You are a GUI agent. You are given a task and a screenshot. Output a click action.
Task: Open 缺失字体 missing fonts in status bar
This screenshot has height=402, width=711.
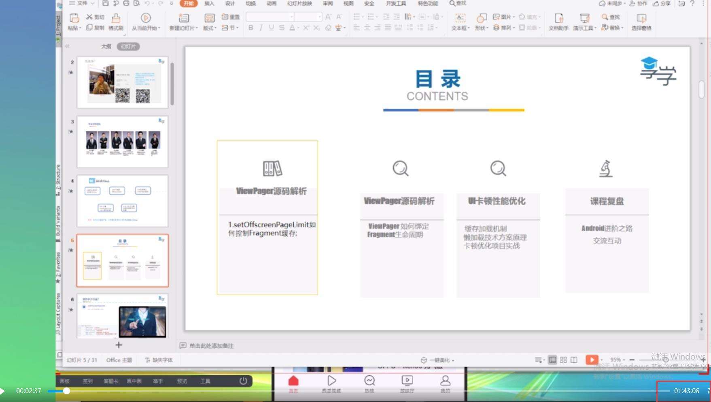coord(159,359)
